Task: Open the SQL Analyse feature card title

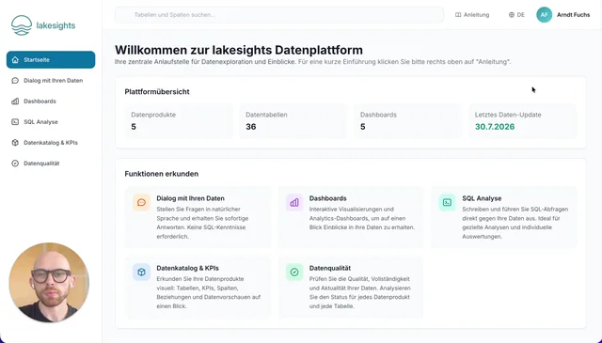Action: coord(482,198)
